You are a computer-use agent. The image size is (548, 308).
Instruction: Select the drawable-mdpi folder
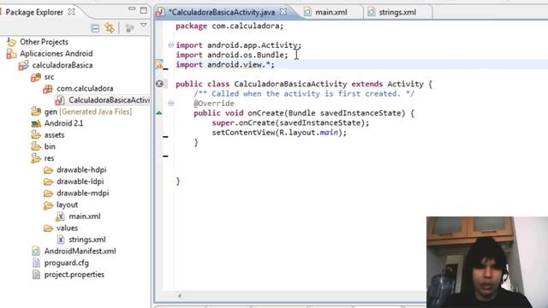pos(82,193)
